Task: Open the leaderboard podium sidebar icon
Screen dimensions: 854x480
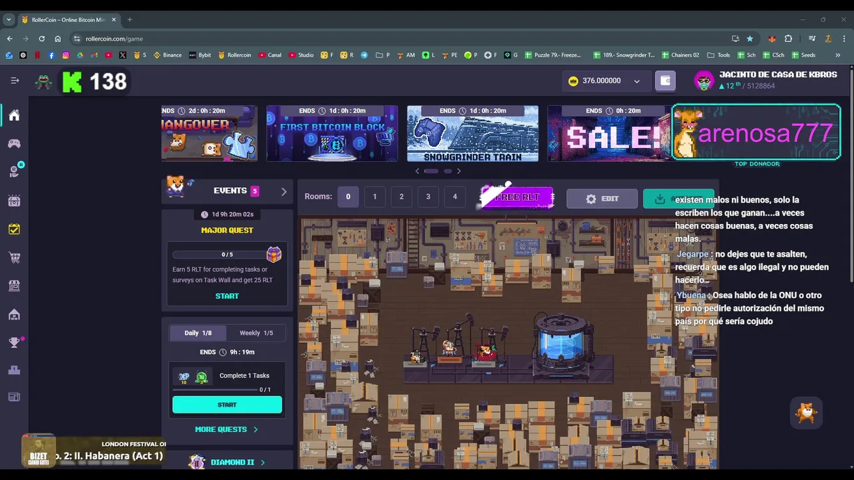Action: pos(14,371)
